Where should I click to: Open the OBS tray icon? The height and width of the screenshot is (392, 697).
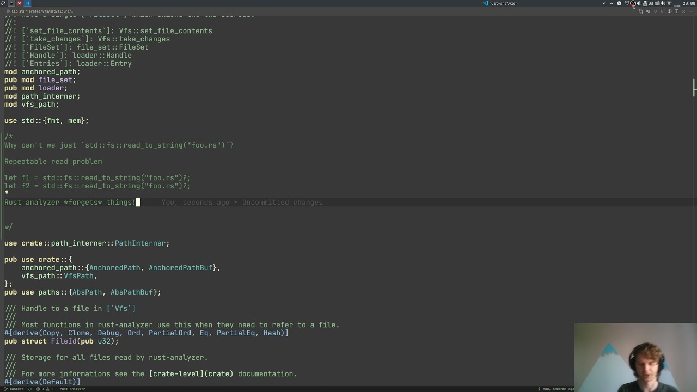pyautogui.click(x=633, y=3)
